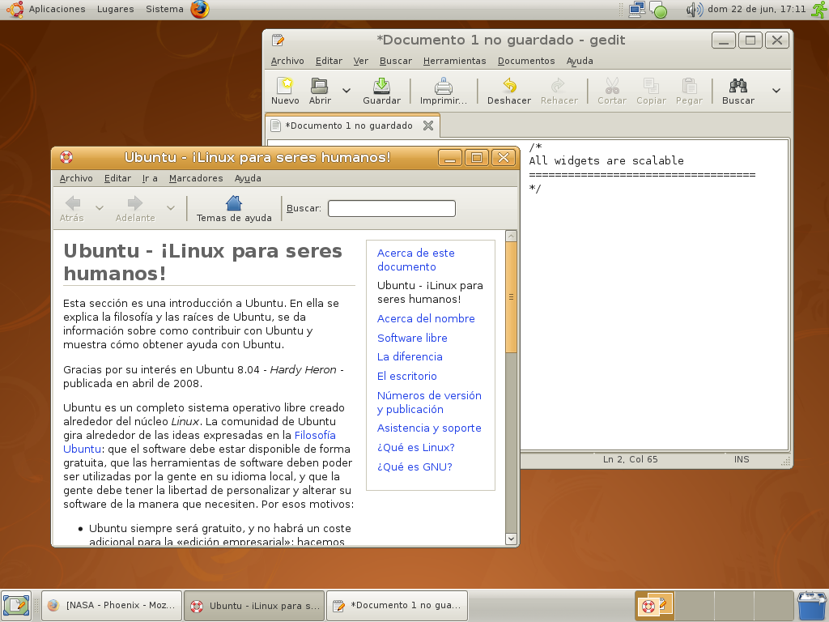Open the Marcadores menu in help window
829x622 pixels.
[196, 178]
